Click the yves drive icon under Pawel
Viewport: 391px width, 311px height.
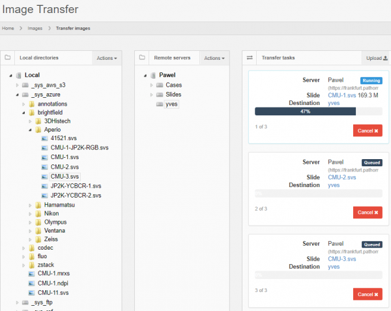[x=159, y=104]
